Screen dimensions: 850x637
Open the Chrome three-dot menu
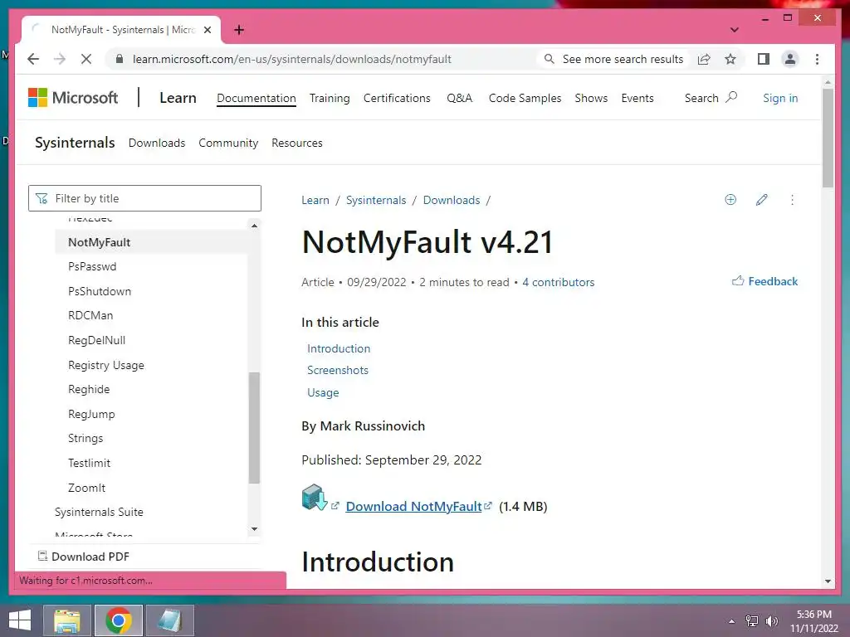[817, 59]
